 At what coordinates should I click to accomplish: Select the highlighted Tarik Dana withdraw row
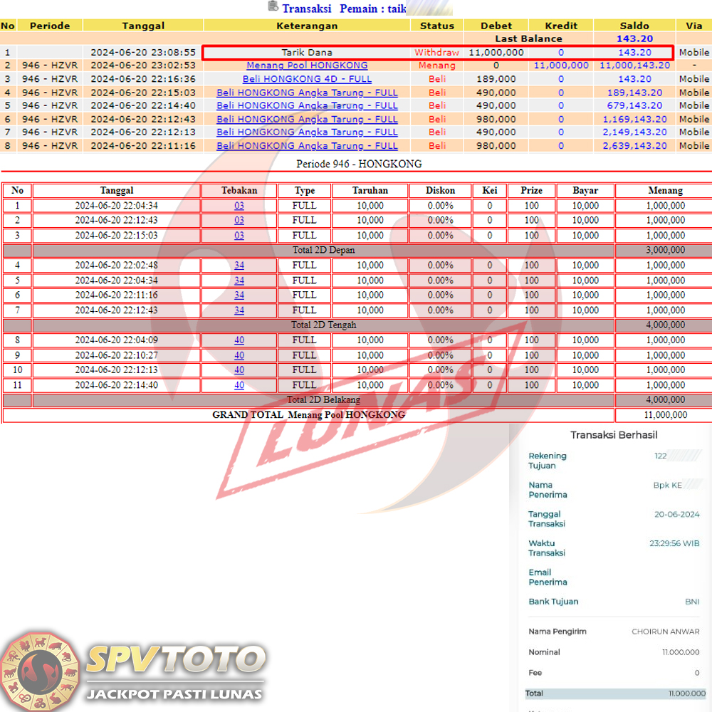point(436,53)
